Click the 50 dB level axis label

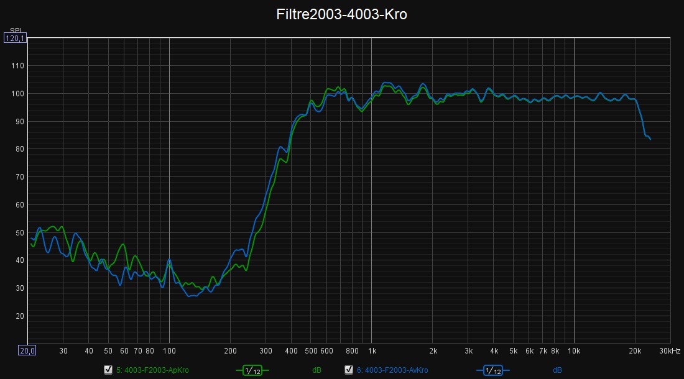click(19, 232)
